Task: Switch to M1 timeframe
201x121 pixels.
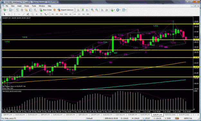Action: point(52,14)
